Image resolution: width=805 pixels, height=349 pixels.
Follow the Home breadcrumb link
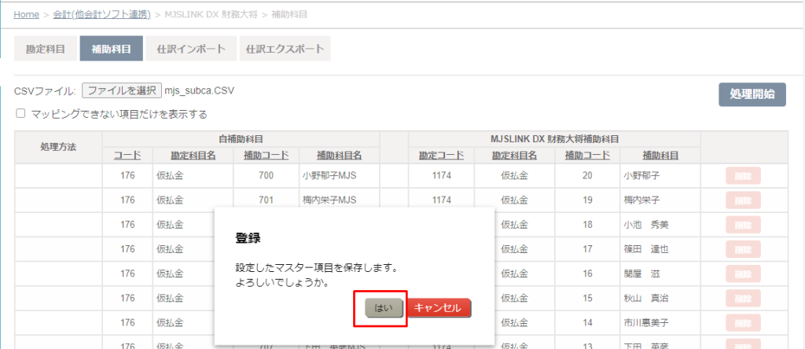coord(26,14)
